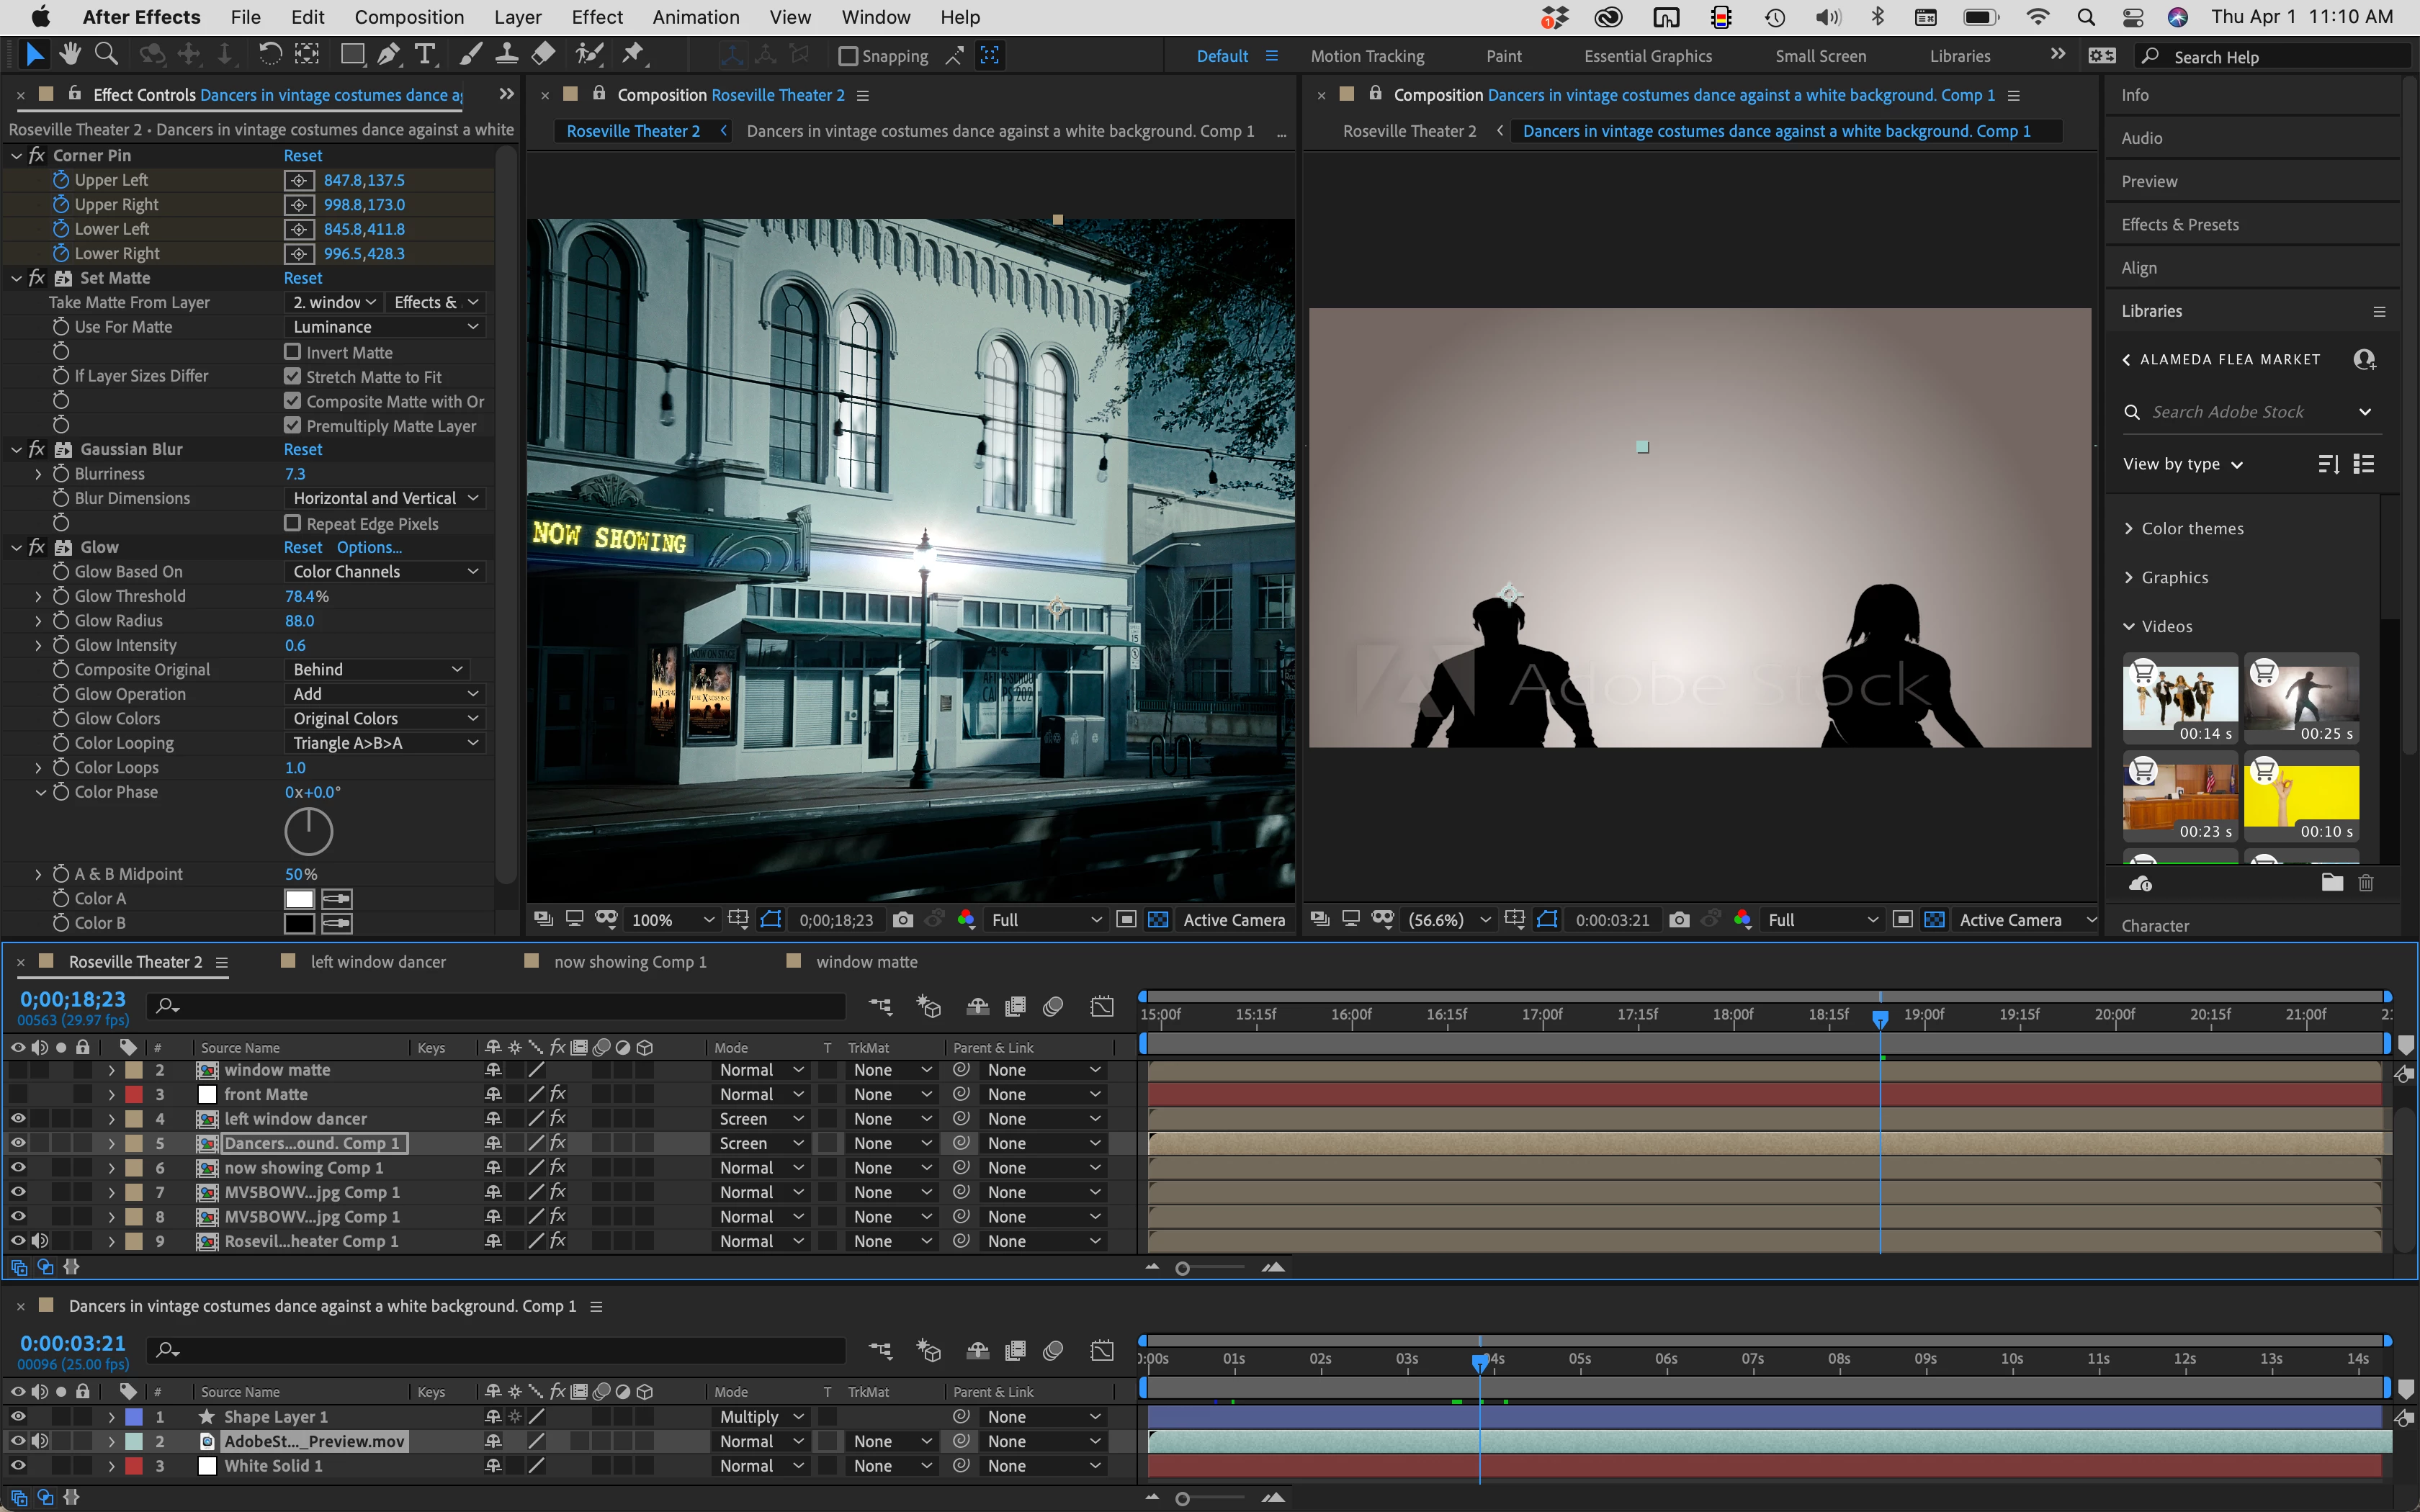Select the Zoom magnifier tool
The height and width of the screenshot is (1512, 2420).
(x=106, y=55)
